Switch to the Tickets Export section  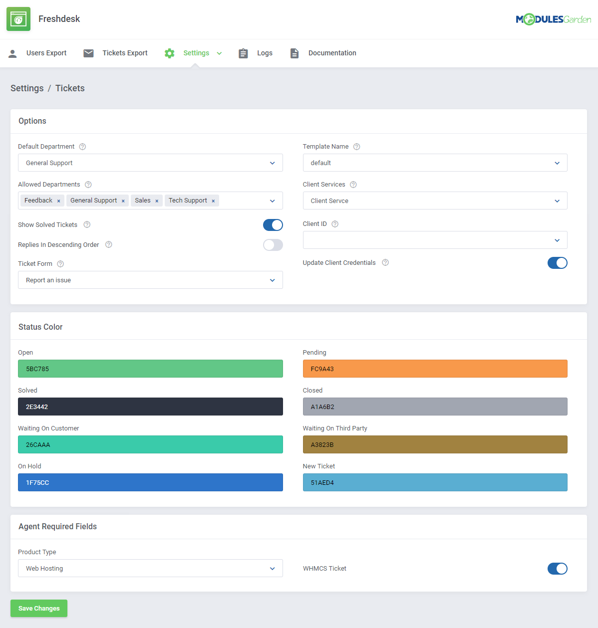(124, 53)
